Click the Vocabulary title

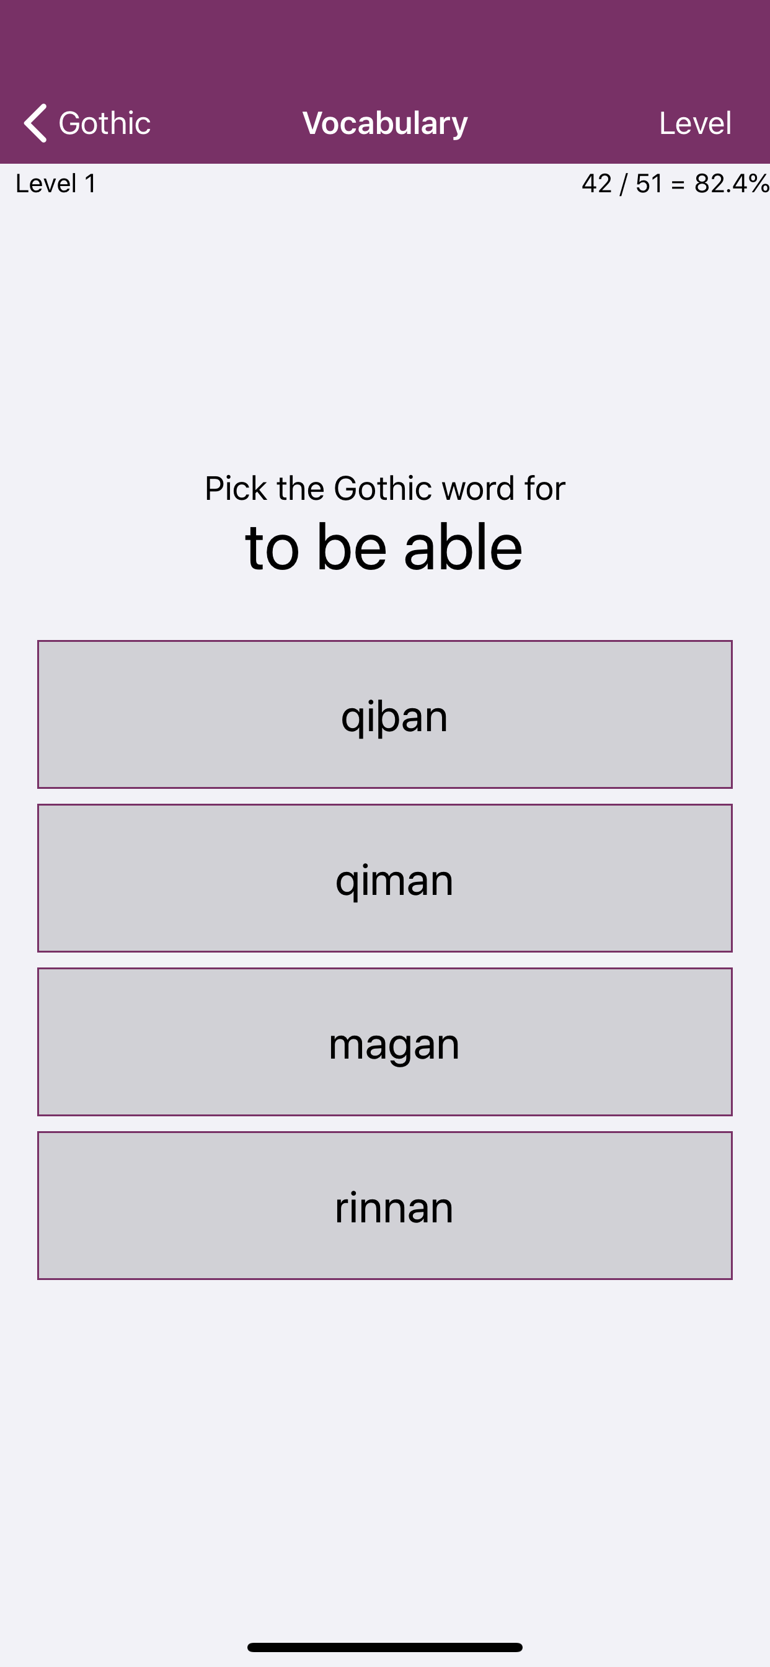[x=384, y=122]
